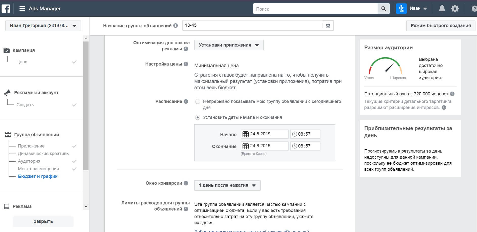The image size is (477, 232).
Task: Show info for Лимиты расходов для группы
Action: pos(186,209)
